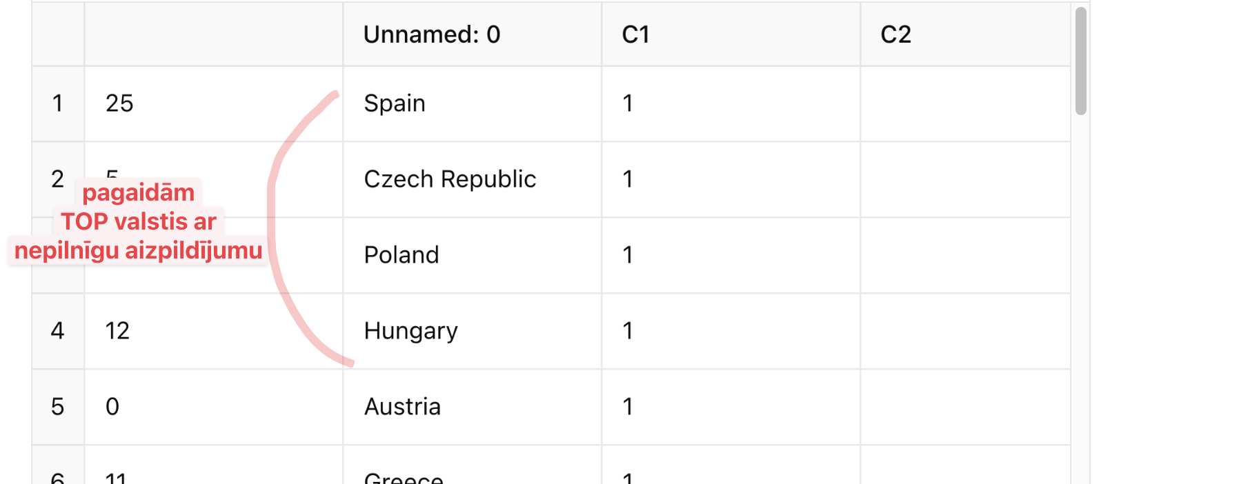Click the empty C2 cell in Spain row
Screen dimensions: 1239x484
pos(965,104)
